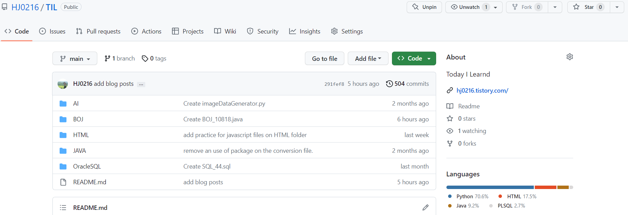Open commit 'Create SQL_44.sql'
The image size is (628, 215).
pos(207,166)
